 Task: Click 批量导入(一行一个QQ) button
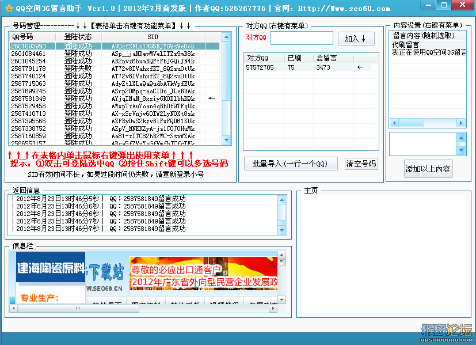pos(291,164)
